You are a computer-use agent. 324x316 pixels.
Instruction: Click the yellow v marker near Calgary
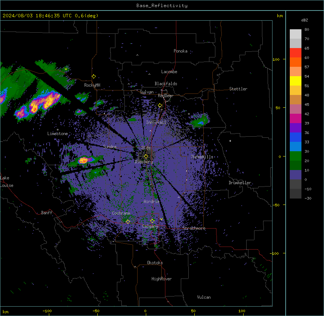pyautogui.click(x=161, y=219)
